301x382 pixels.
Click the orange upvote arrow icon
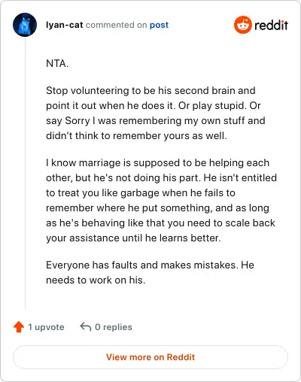pyautogui.click(x=19, y=327)
